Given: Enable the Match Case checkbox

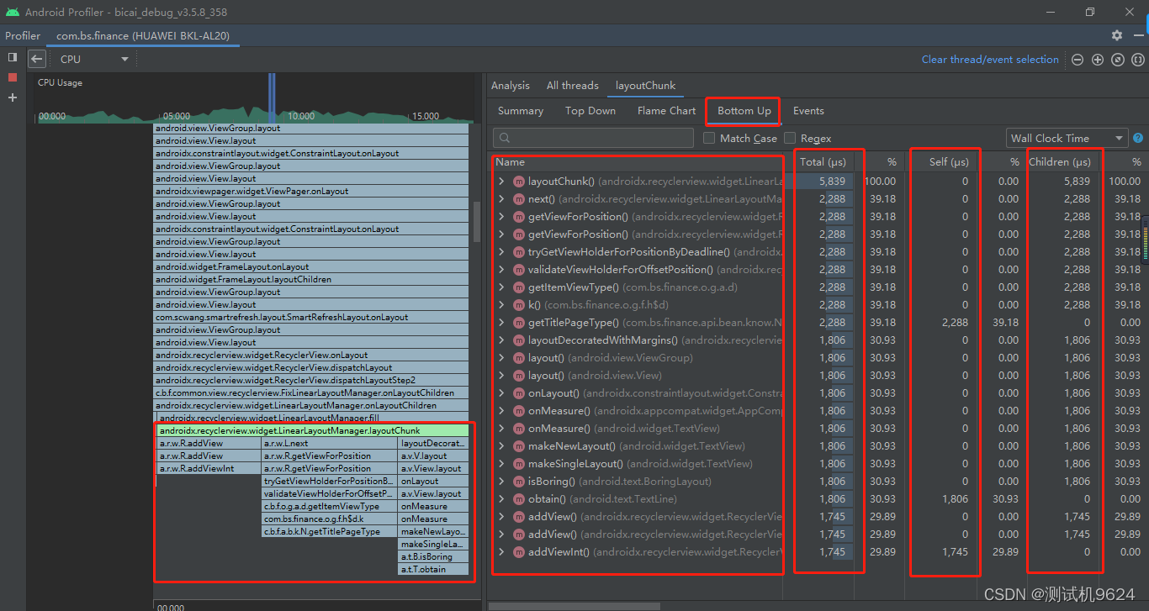Looking at the screenshot, I should [709, 138].
